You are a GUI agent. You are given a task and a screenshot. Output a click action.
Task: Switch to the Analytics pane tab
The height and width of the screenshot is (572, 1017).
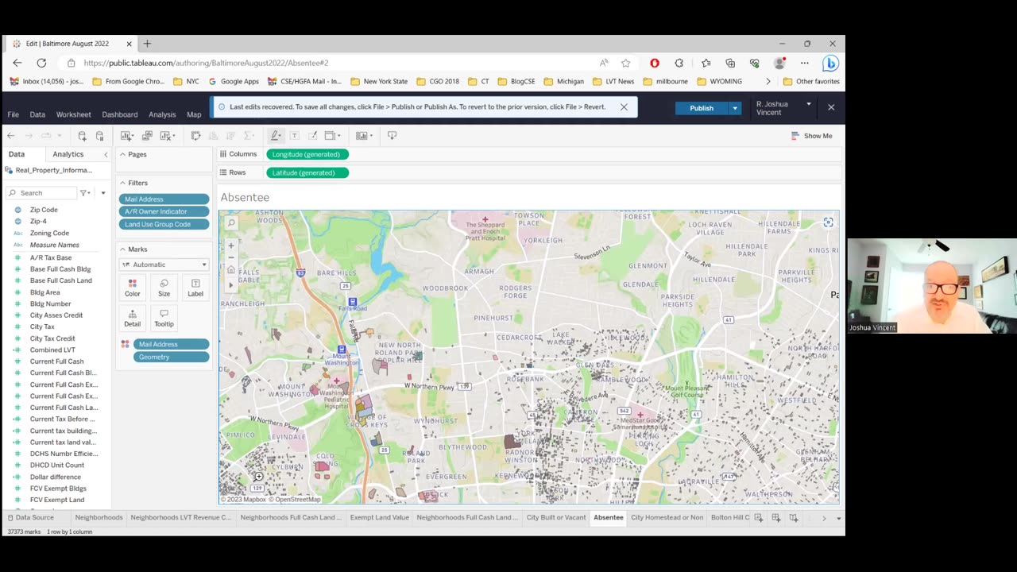[x=68, y=154]
